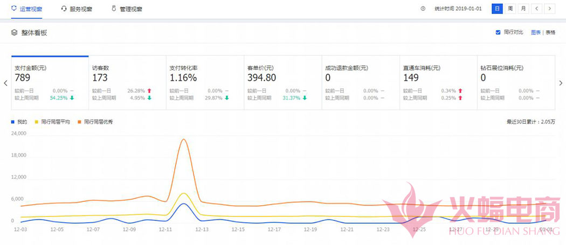Switch to 服务视窗 tab

click(x=80, y=9)
